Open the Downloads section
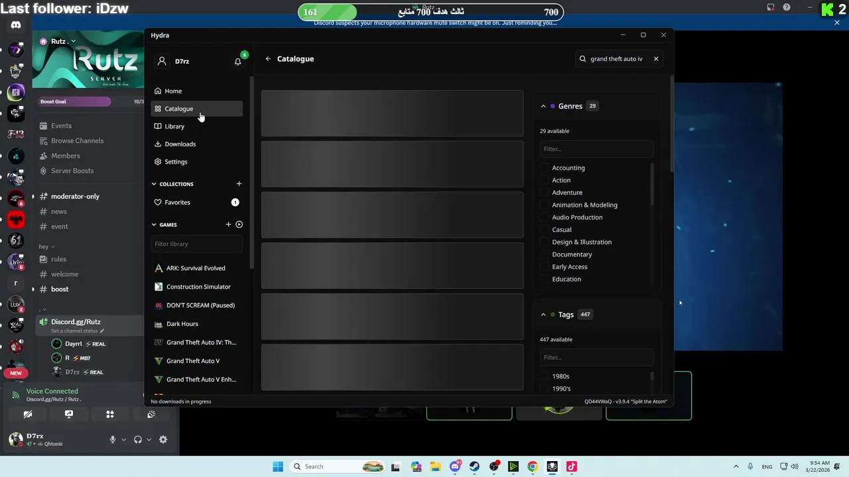This screenshot has height=477, width=849. [196, 144]
